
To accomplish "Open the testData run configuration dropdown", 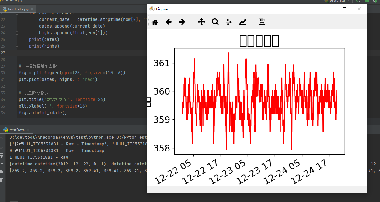I will pos(337,1).
